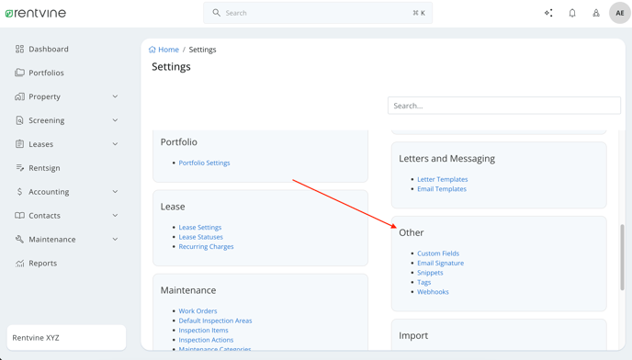Image resolution: width=632 pixels, height=360 pixels.
Task: Expand the Accounting menu chevron
Action: pyautogui.click(x=115, y=192)
